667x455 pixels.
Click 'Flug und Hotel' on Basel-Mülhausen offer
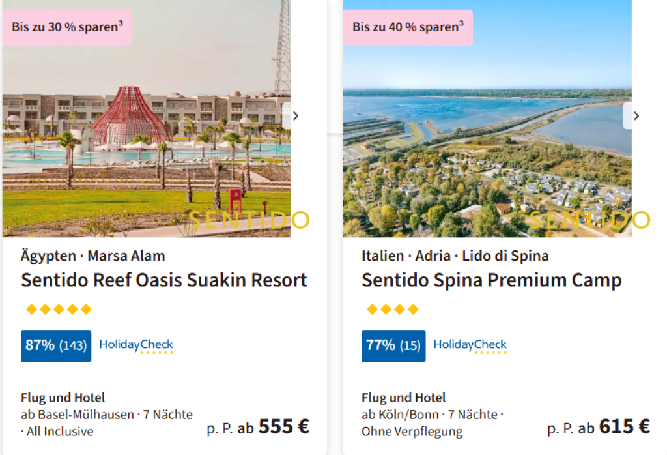(63, 398)
